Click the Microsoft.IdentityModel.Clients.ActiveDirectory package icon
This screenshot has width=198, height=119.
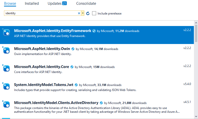[x=6, y=104]
